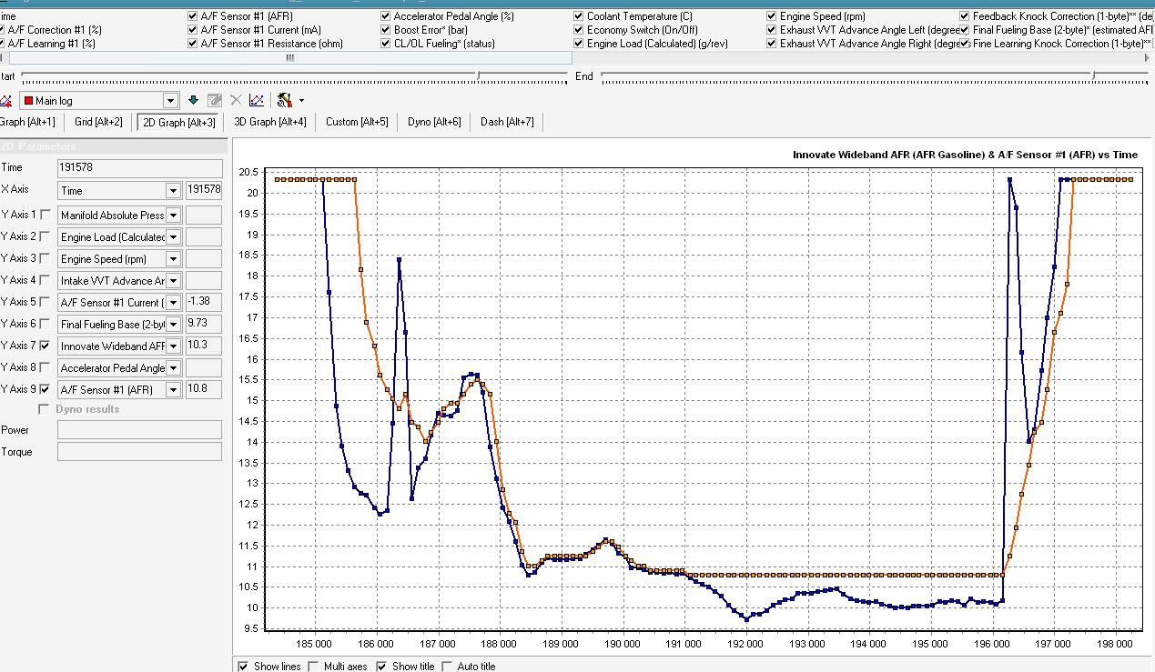Go to Dash [Alt+7] tab
Viewport: 1155px width, 672px height.
pyautogui.click(x=507, y=122)
